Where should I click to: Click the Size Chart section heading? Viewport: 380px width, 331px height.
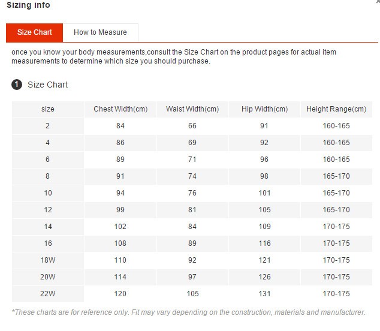48,85
